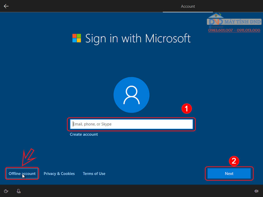Go back using the top-left arrow
The height and width of the screenshot is (197, 263).
(6, 6)
